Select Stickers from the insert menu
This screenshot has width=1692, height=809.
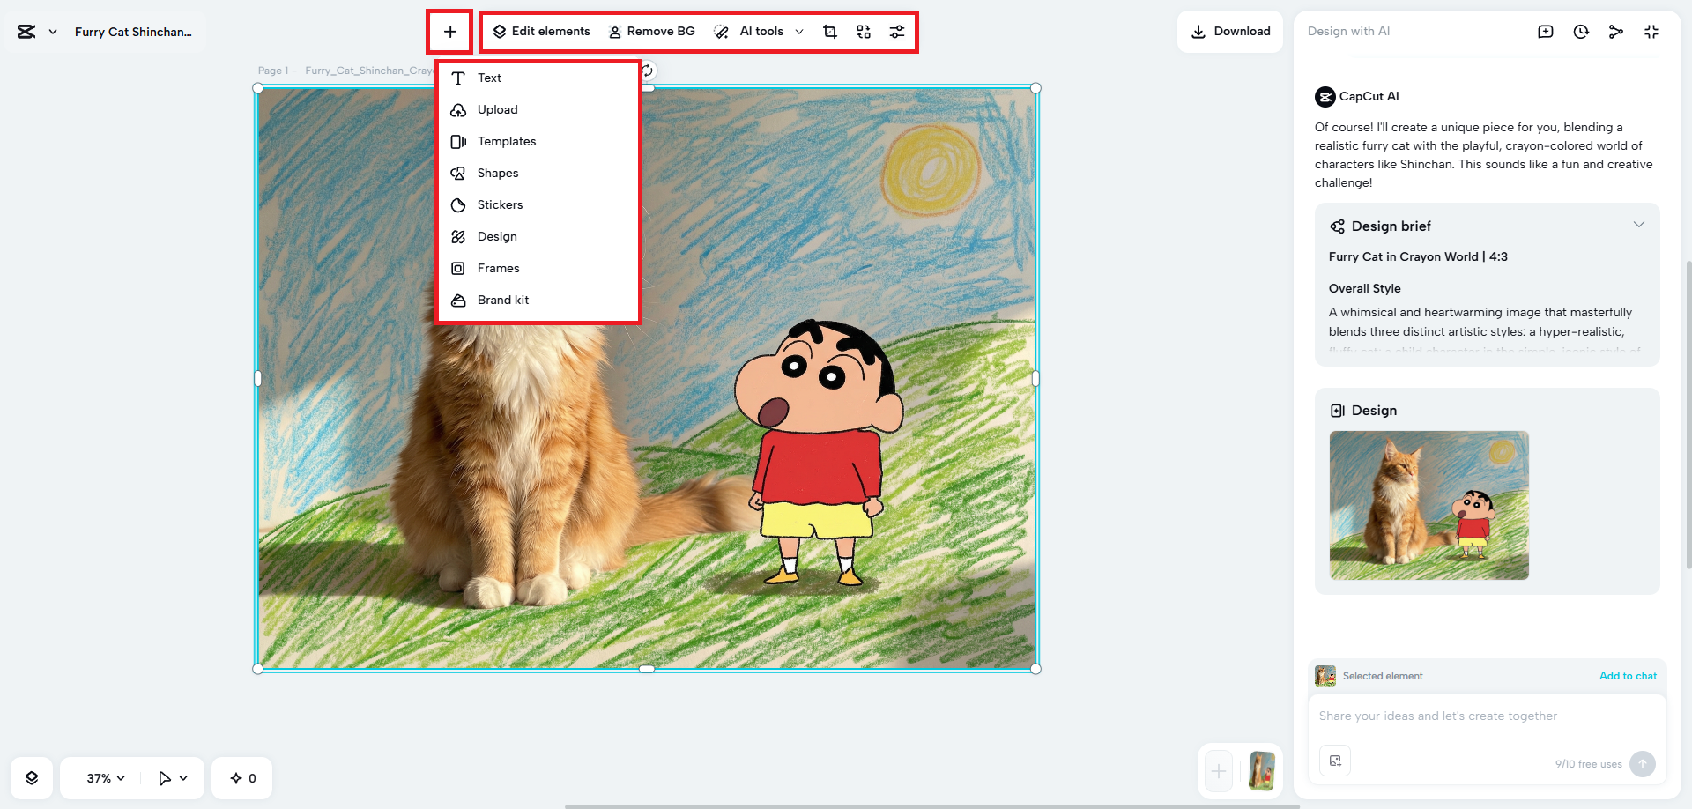pyautogui.click(x=500, y=204)
